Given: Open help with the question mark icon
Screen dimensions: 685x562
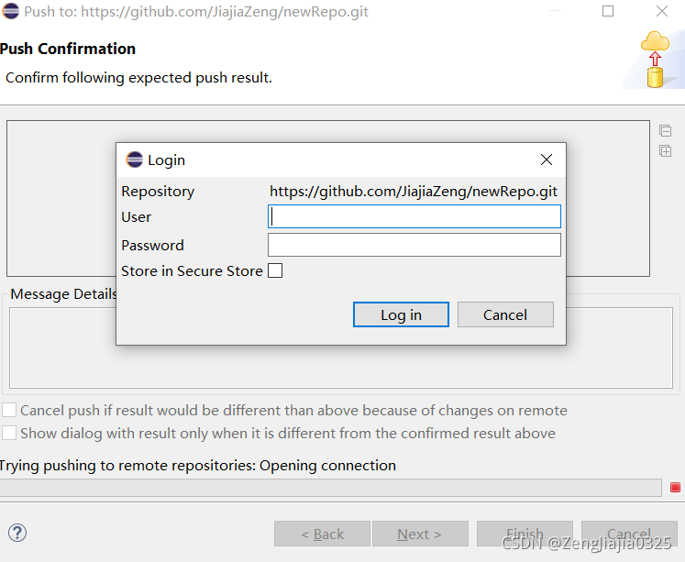Looking at the screenshot, I should click(17, 533).
